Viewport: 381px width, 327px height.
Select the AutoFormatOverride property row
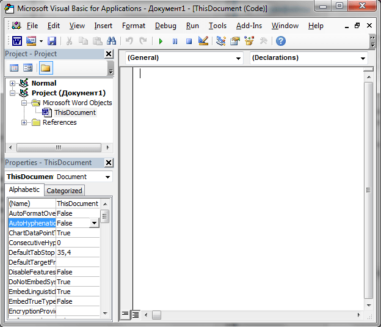coord(54,213)
